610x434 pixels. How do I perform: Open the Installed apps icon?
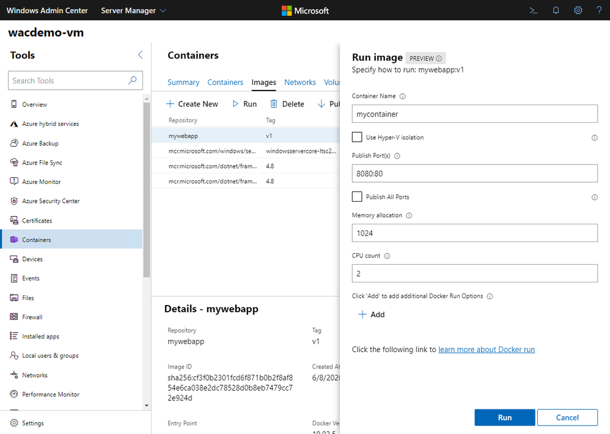(14, 336)
